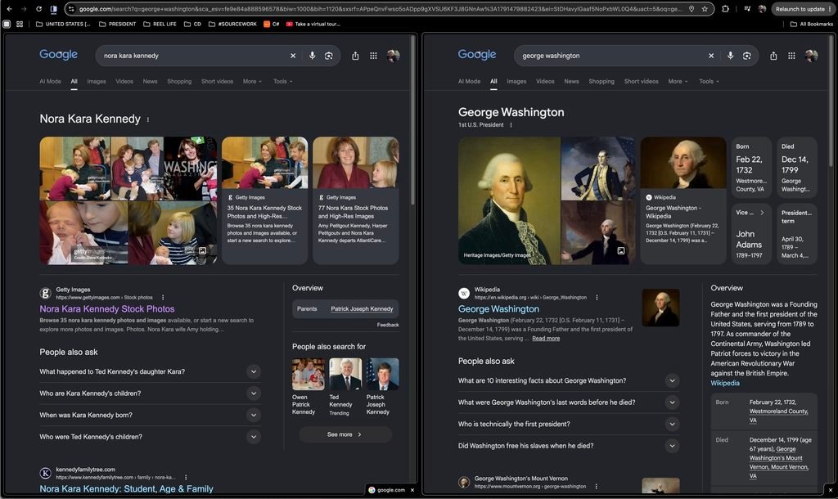Click the scrollbar of the Nora Kara Kennedy pane
The height and width of the screenshot is (499, 838).
click(413, 119)
